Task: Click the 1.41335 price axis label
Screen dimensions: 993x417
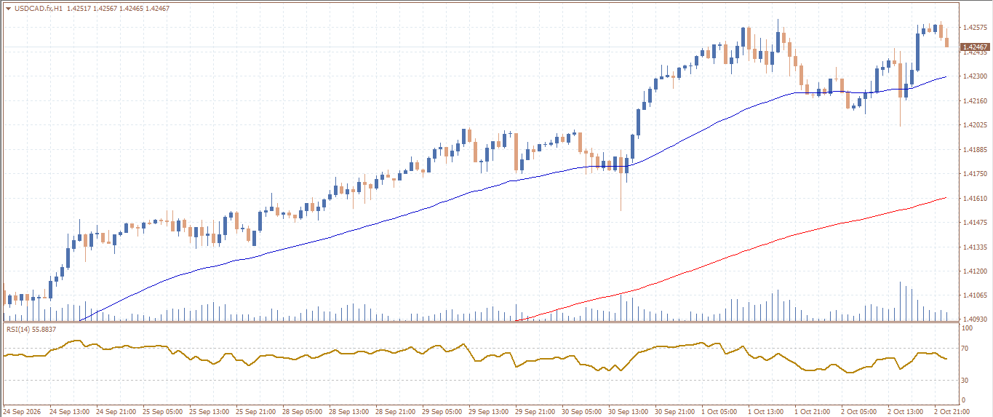Action: tap(975, 247)
